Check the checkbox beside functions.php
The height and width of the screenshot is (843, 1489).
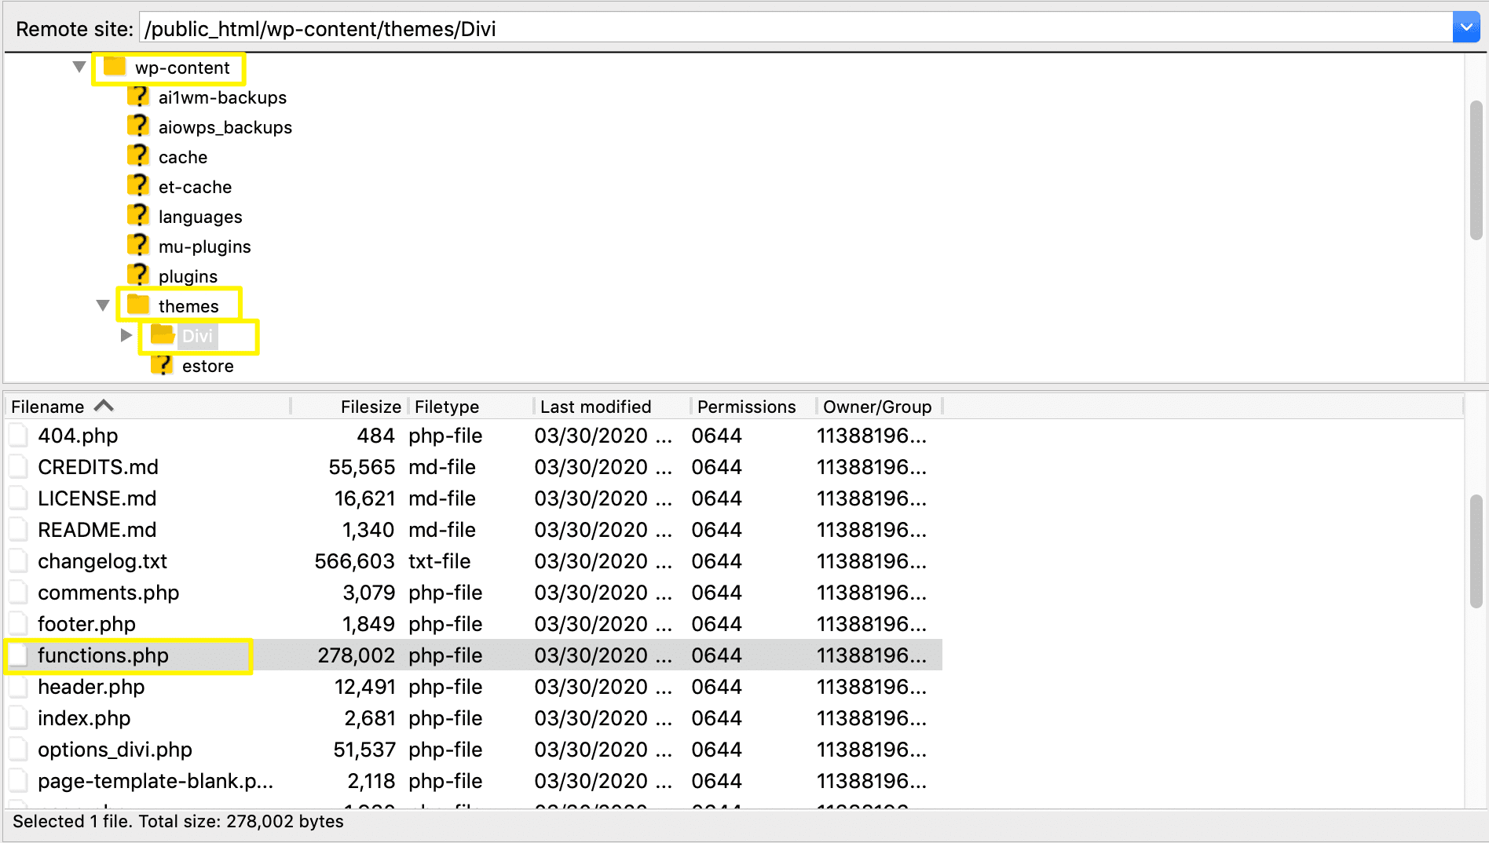point(18,655)
